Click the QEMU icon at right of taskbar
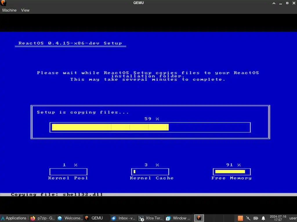Screen dimensions: 297x222 pos(199,218)
